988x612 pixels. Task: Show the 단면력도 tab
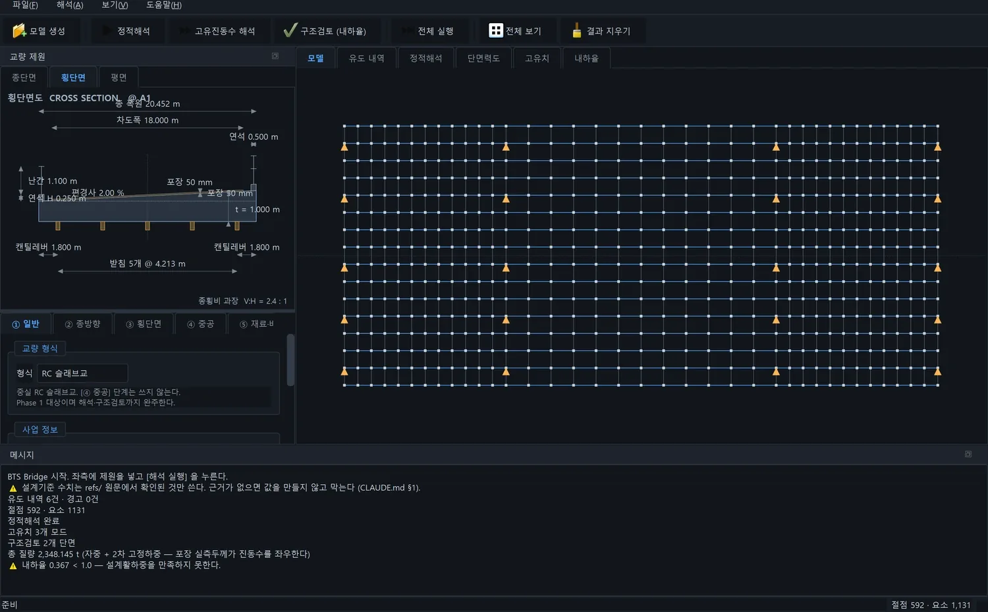[483, 58]
